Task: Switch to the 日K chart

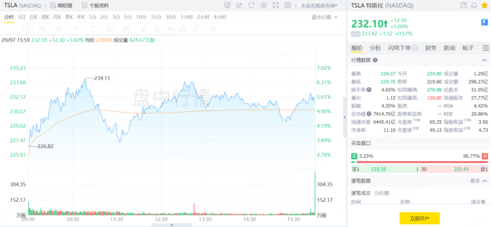Action: (x=34, y=17)
